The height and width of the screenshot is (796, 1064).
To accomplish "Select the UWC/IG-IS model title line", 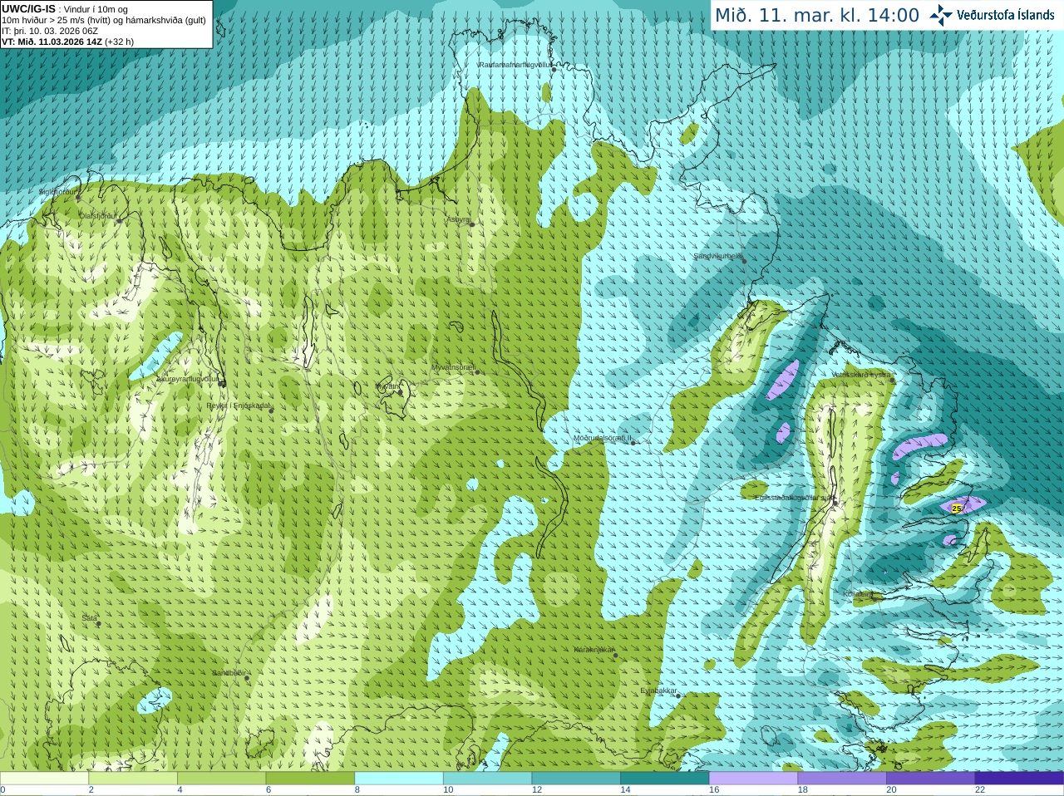I will coord(65,9).
